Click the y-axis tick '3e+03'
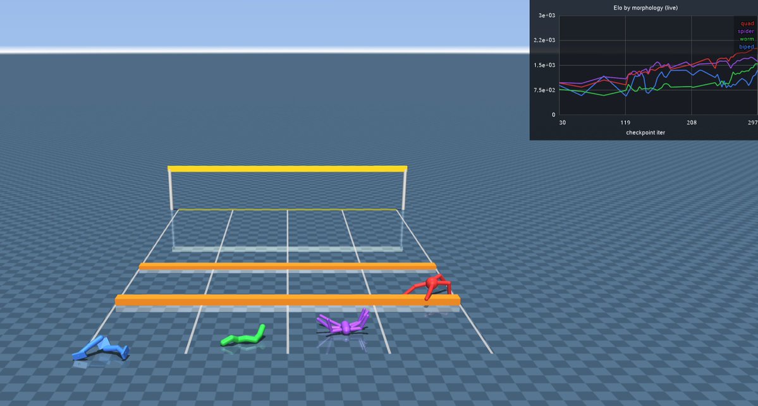This screenshot has height=406, width=758. coord(547,15)
